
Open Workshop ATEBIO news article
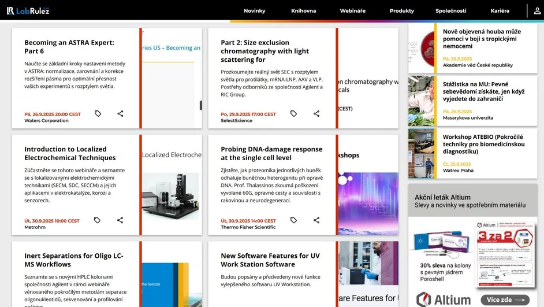(483, 144)
